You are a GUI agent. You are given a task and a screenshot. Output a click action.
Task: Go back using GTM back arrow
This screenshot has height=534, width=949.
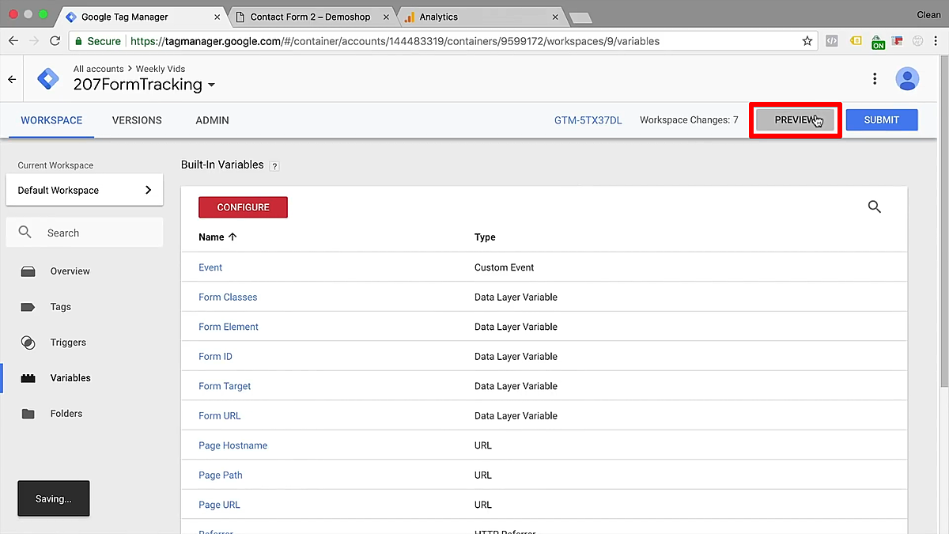12,79
